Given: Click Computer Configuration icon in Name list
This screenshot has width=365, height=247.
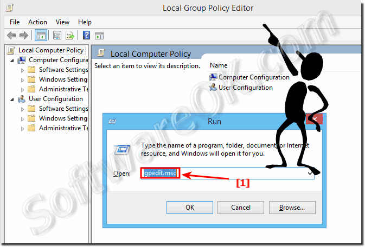Looking at the screenshot, I should tap(213, 77).
